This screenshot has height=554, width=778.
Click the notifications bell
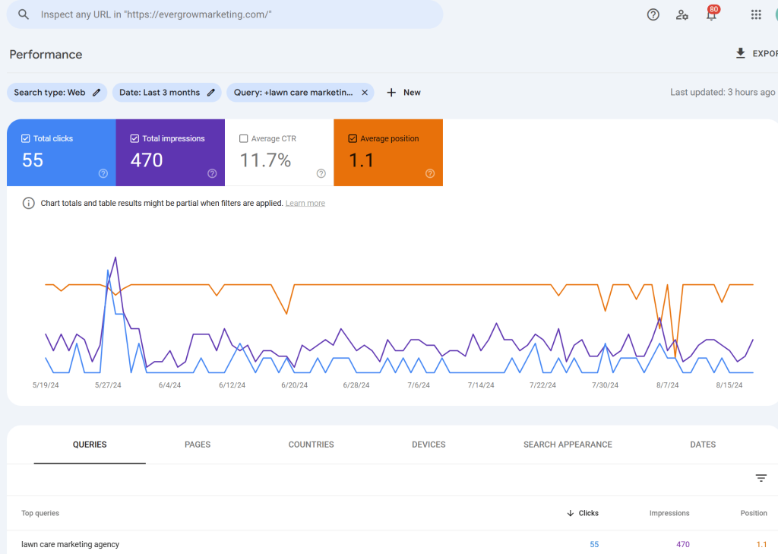(711, 14)
